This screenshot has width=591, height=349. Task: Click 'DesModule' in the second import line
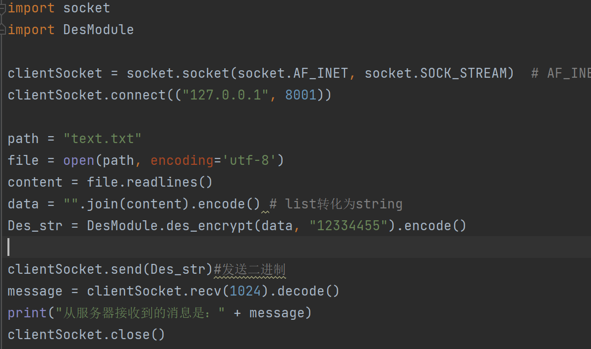coord(98,30)
